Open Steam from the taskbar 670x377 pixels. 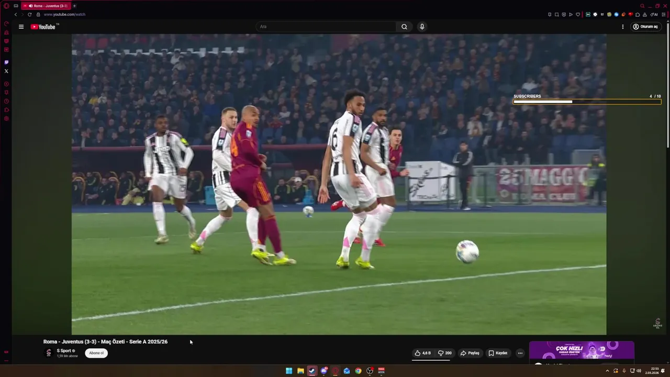[x=312, y=371]
